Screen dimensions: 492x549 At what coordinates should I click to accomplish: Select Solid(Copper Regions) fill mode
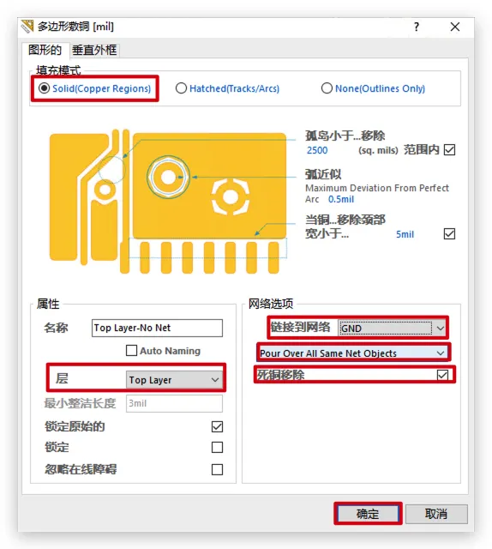(x=95, y=88)
